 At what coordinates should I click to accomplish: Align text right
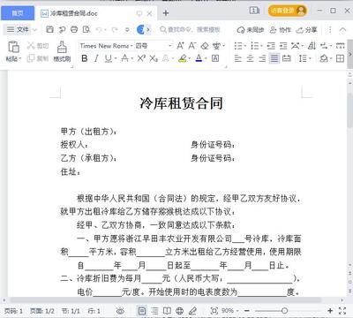[262, 58]
